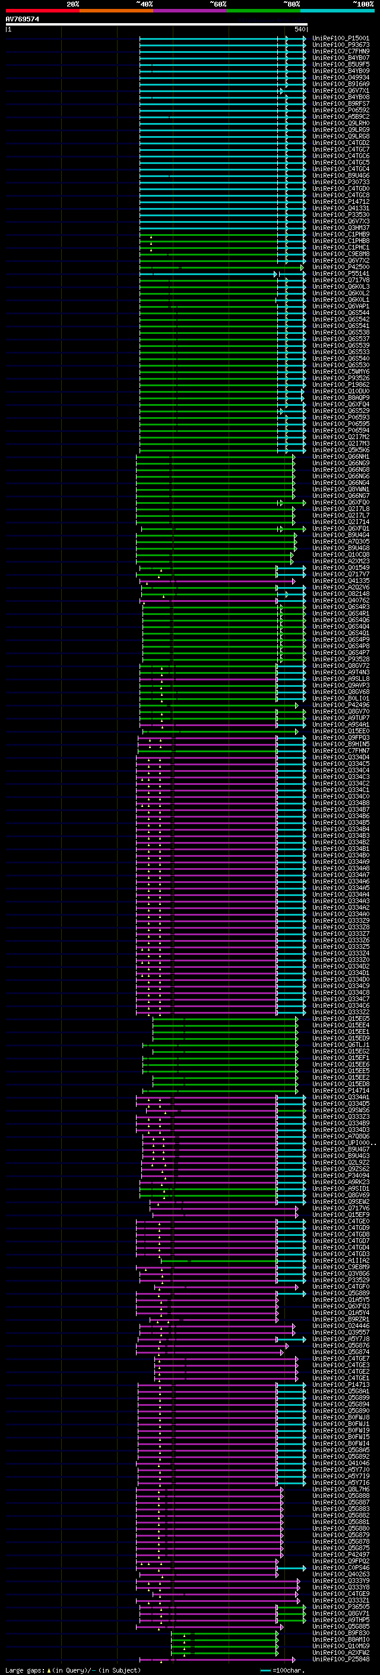The image size is (380, 1675).
Task: Select hit label UniRef100_Q8L7H6
Action: pos(341,1488)
